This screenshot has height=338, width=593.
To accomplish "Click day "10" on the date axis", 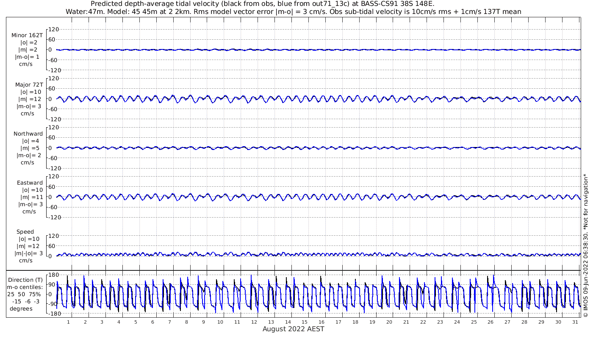I will (220, 322).
